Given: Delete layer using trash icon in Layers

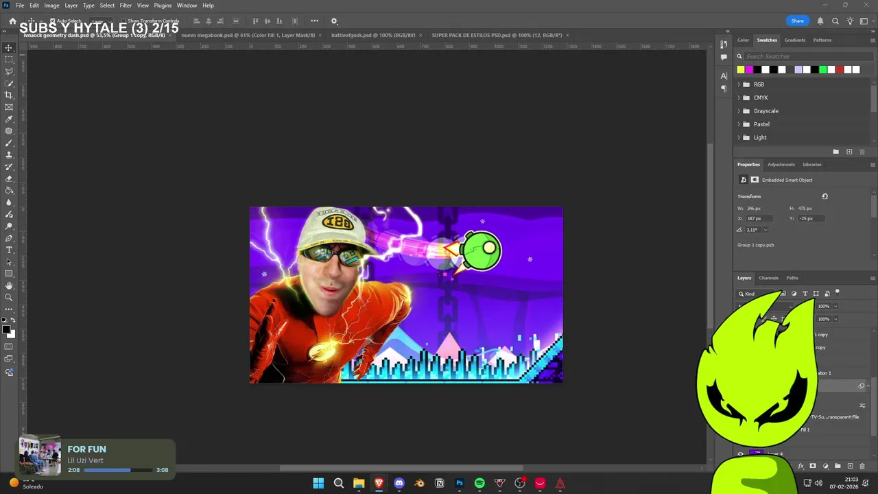Looking at the screenshot, I should pyautogui.click(x=862, y=466).
